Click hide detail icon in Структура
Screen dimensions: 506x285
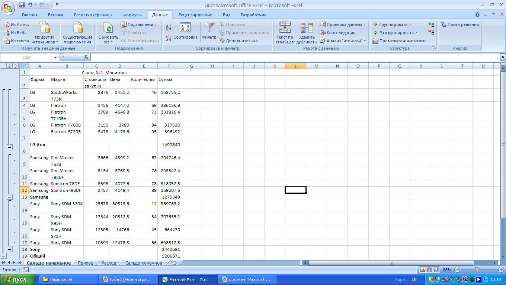pos(431,33)
